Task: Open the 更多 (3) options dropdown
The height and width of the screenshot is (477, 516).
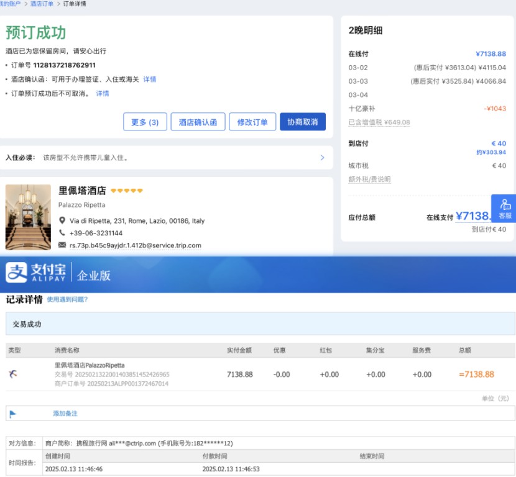Action: click(145, 122)
